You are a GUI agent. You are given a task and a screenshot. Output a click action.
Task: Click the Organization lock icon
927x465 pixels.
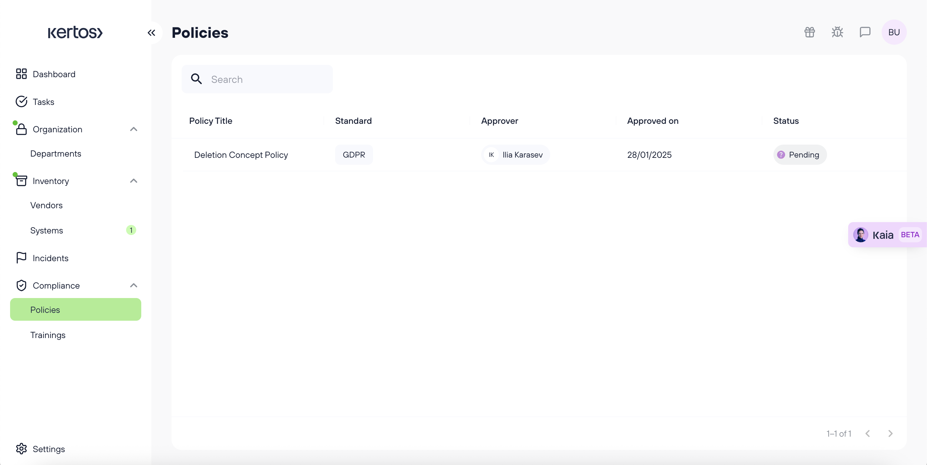click(x=21, y=129)
